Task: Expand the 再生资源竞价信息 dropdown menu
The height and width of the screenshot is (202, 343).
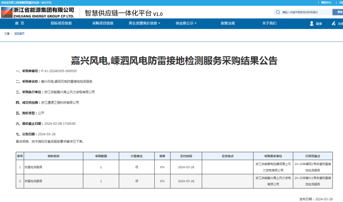Action: [144, 23]
